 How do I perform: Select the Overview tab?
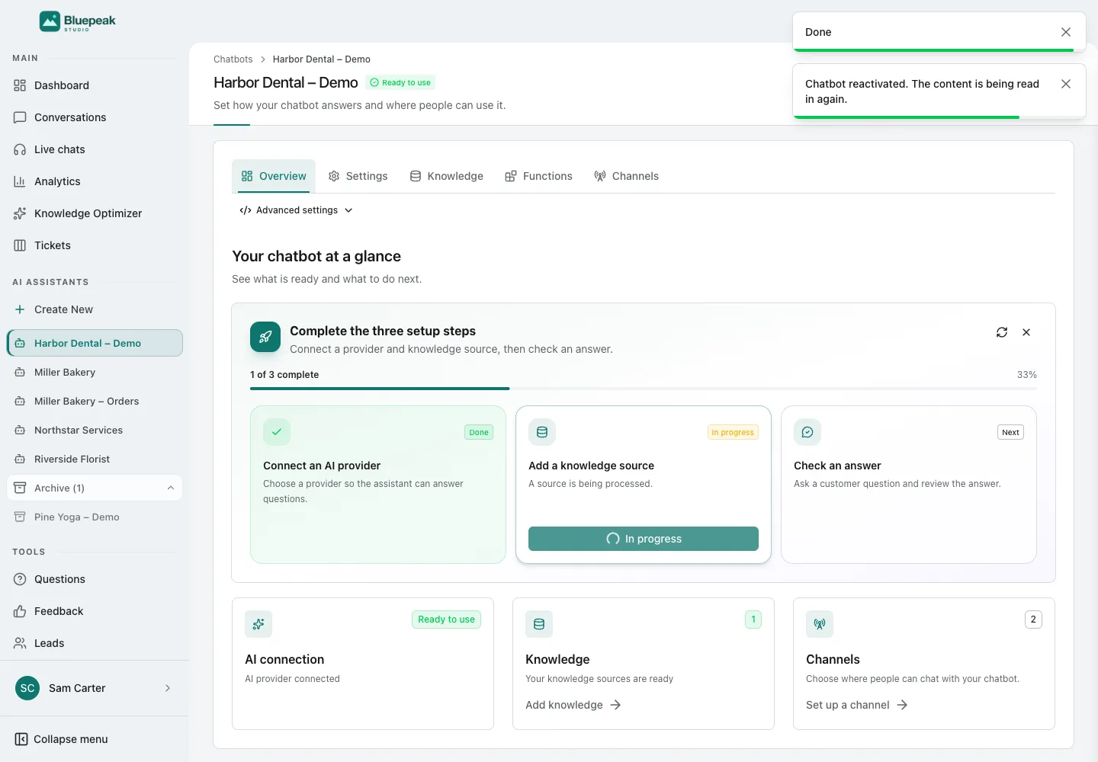[x=274, y=176]
